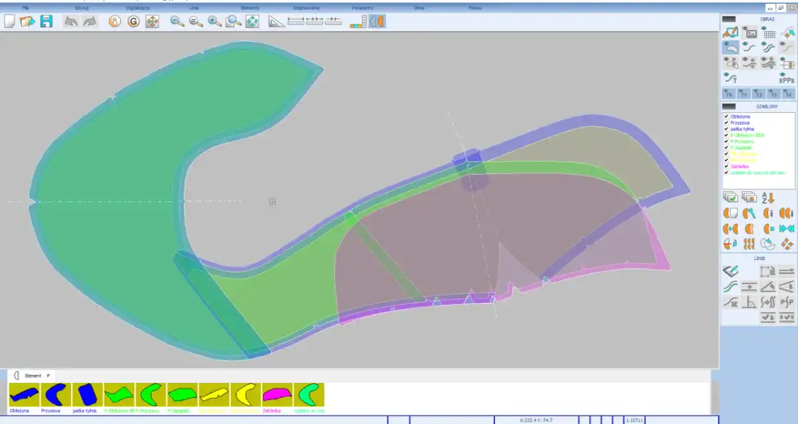Click the X/Y coordinates field in the status bar

click(536, 420)
